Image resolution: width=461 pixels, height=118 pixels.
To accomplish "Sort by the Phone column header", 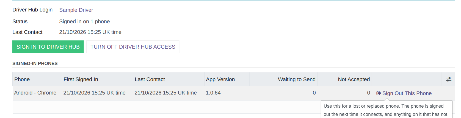I will coord(37,79).
